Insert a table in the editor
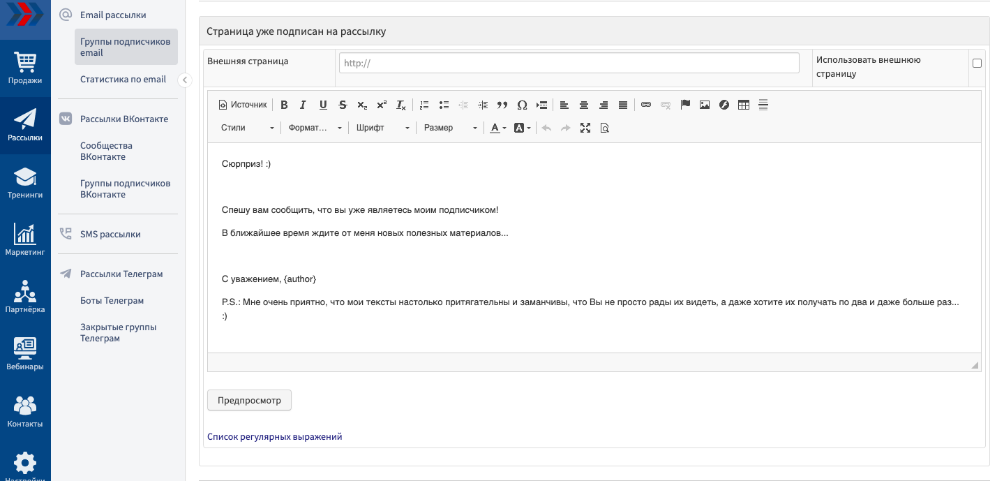 point(744,105)
